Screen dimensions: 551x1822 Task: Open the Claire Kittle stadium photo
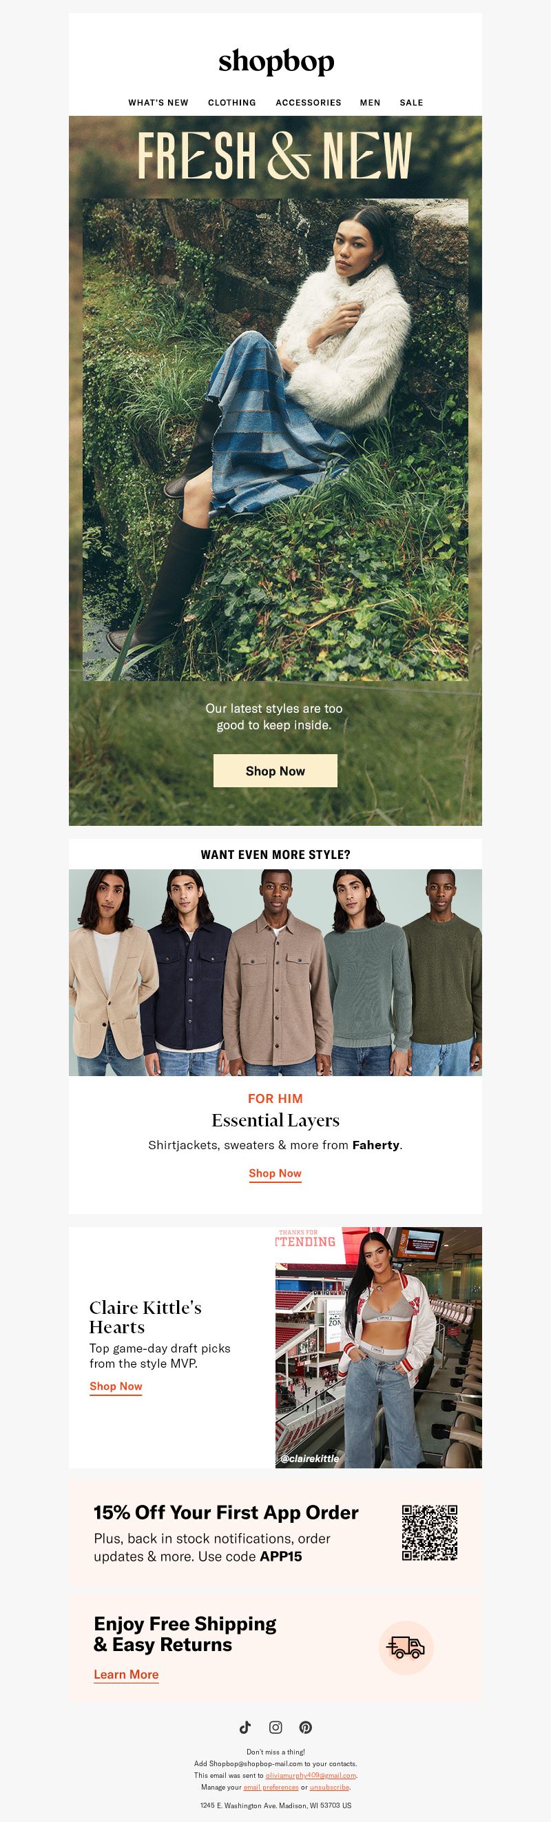379,1348
